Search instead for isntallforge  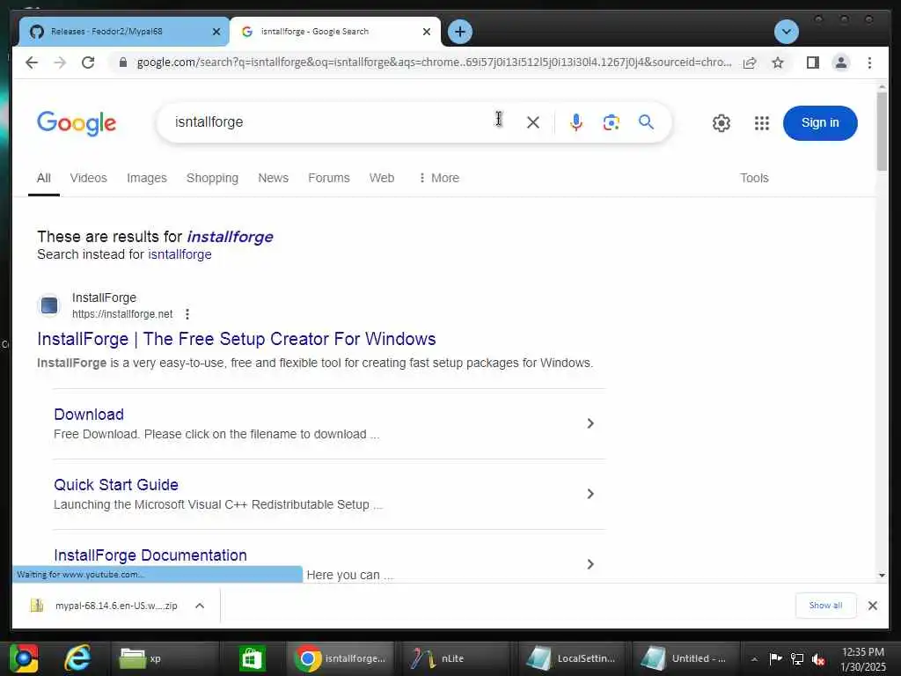[x=179, y=254]
